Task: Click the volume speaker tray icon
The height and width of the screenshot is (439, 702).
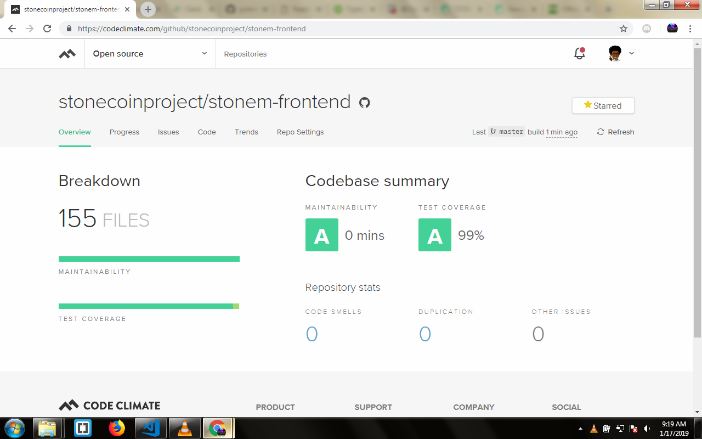Action: coord(647,429)
